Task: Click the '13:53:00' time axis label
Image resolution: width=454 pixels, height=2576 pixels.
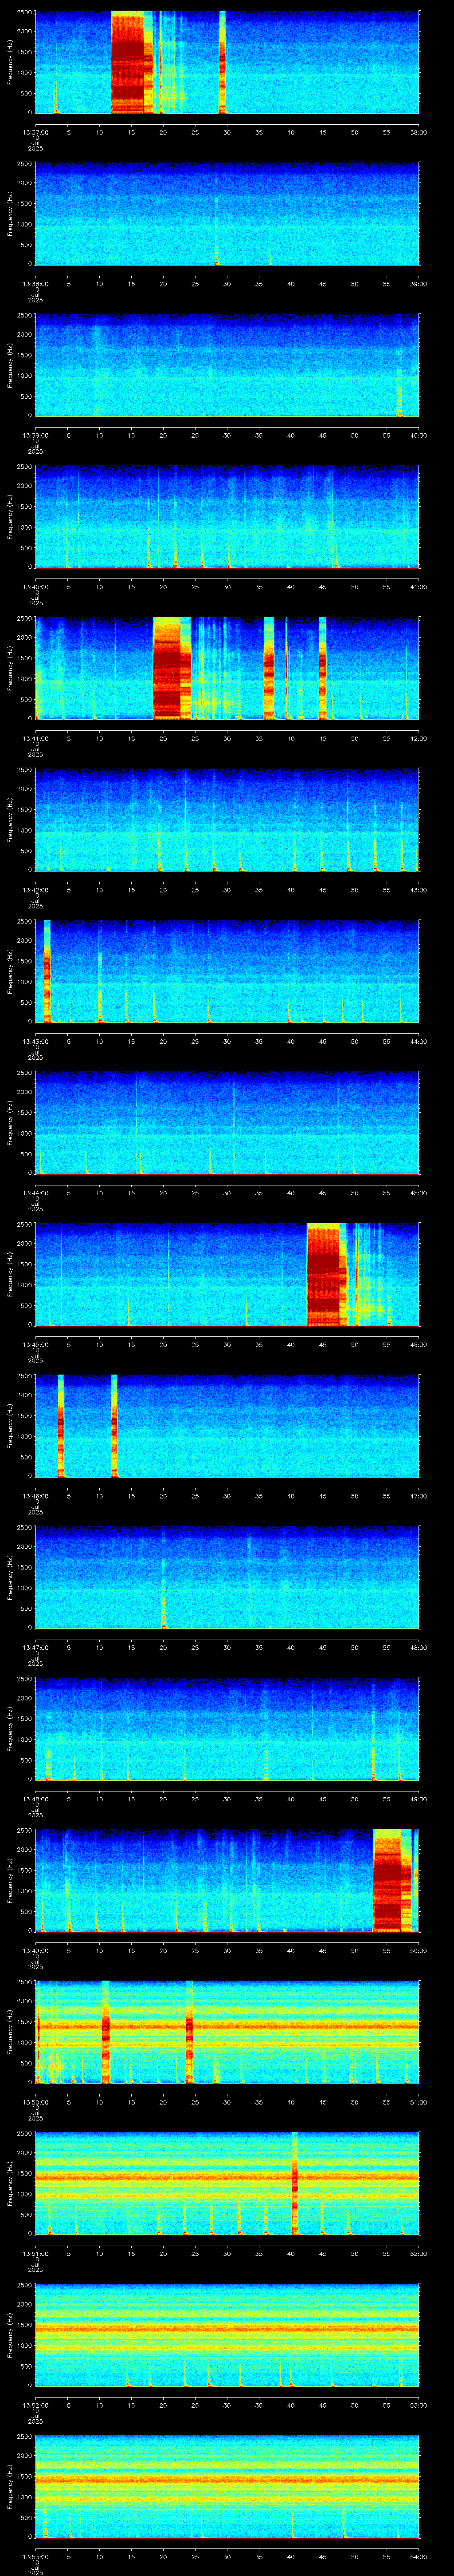Action: coord(35,2556)
